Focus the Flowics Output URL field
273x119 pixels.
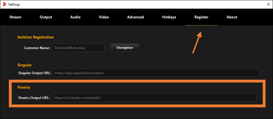coord(154,98)
